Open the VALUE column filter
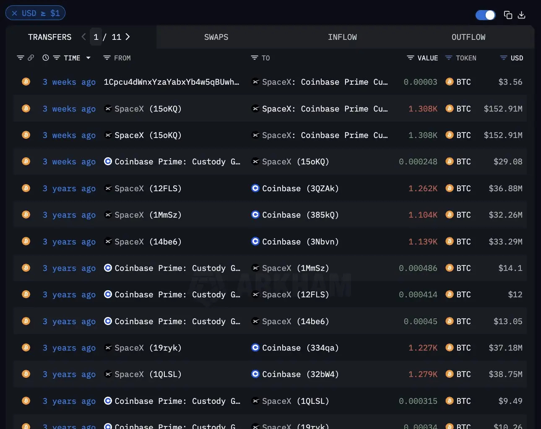The width and height of the screenshot is (541, 429). tap(411, 58)
